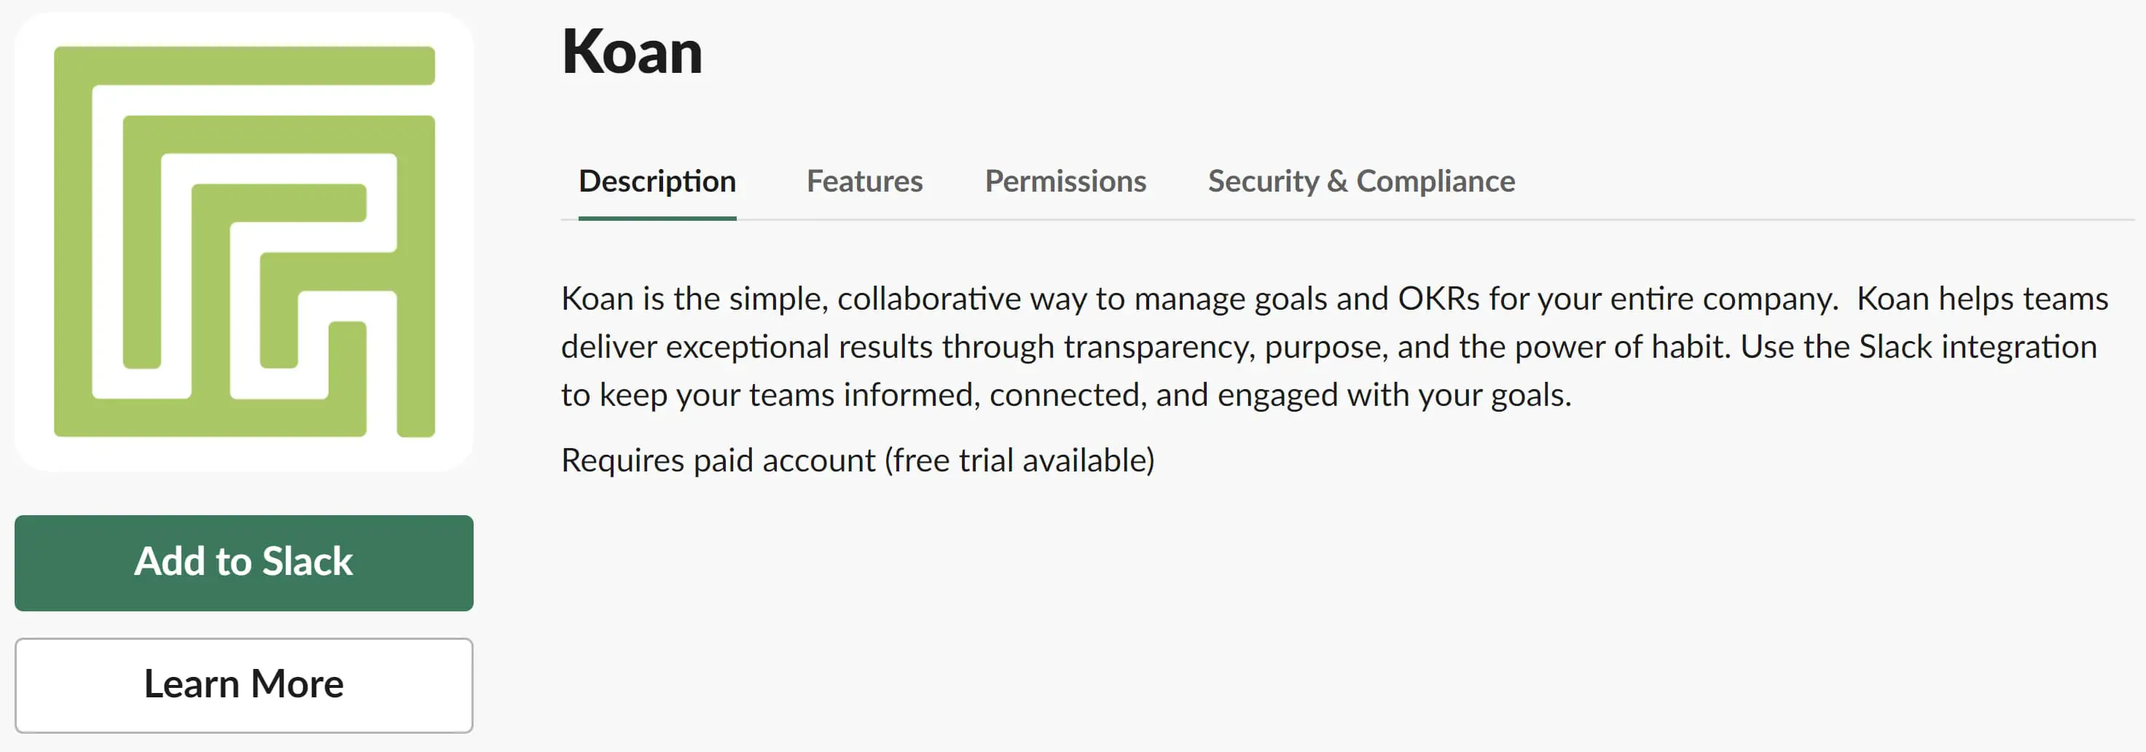Click the "power of habit" phrase
Viewport: 2146px width, 752px height.
[1623, 348]
